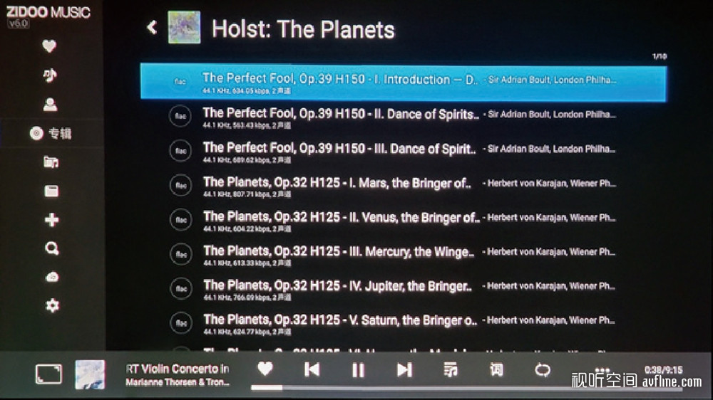
Task: Go to the previous track
Action: (312, 369)
